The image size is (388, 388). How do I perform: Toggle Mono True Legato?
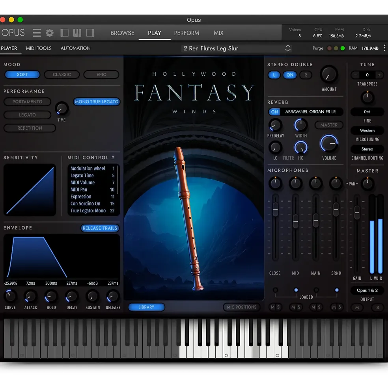(x=97, y=102)
